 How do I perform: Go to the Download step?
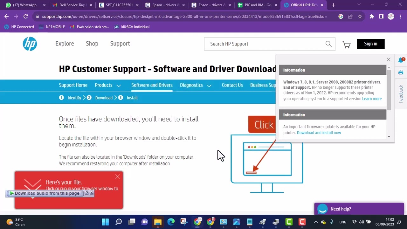(x=104, y=98)
